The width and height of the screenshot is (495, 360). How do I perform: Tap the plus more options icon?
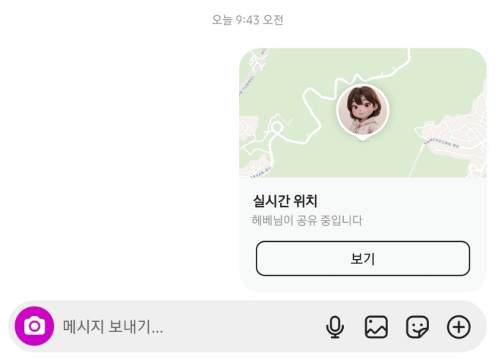(459, 327)
